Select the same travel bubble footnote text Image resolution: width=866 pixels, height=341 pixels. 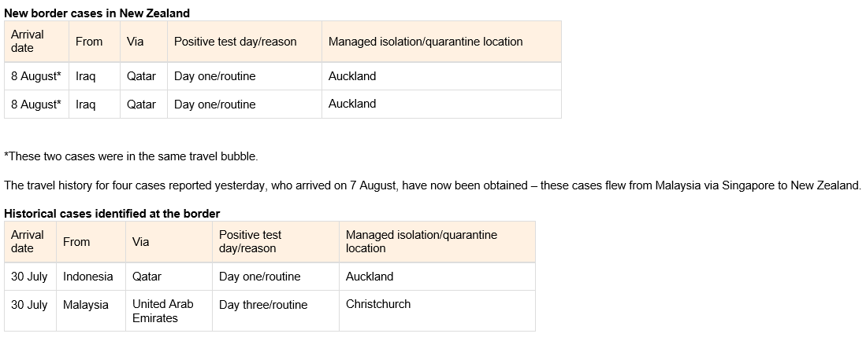click(x=131, y=156)
